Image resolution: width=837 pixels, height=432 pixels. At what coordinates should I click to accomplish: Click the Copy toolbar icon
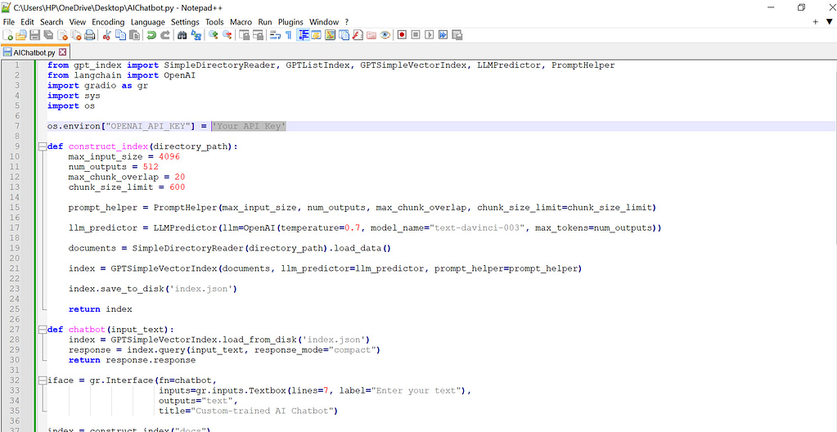click(120, 35)
